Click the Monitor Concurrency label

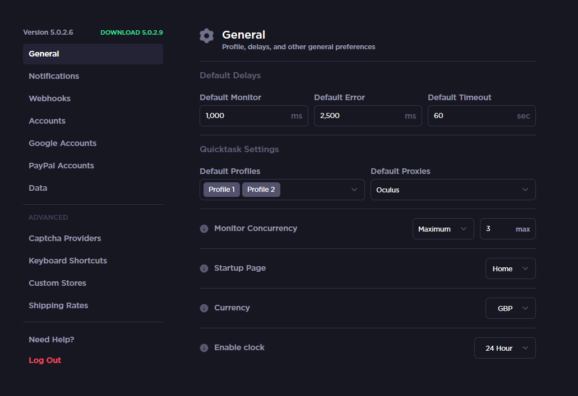tap(256, 228)
